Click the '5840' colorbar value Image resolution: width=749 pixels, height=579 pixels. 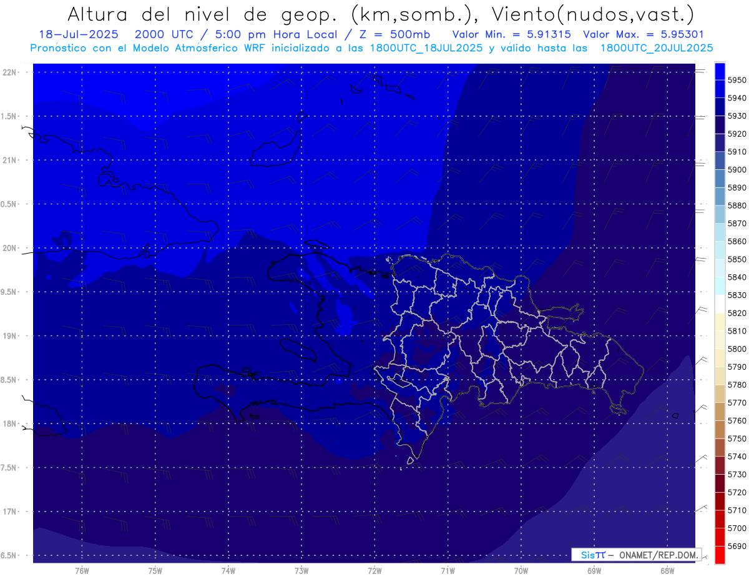click(737, 277)
